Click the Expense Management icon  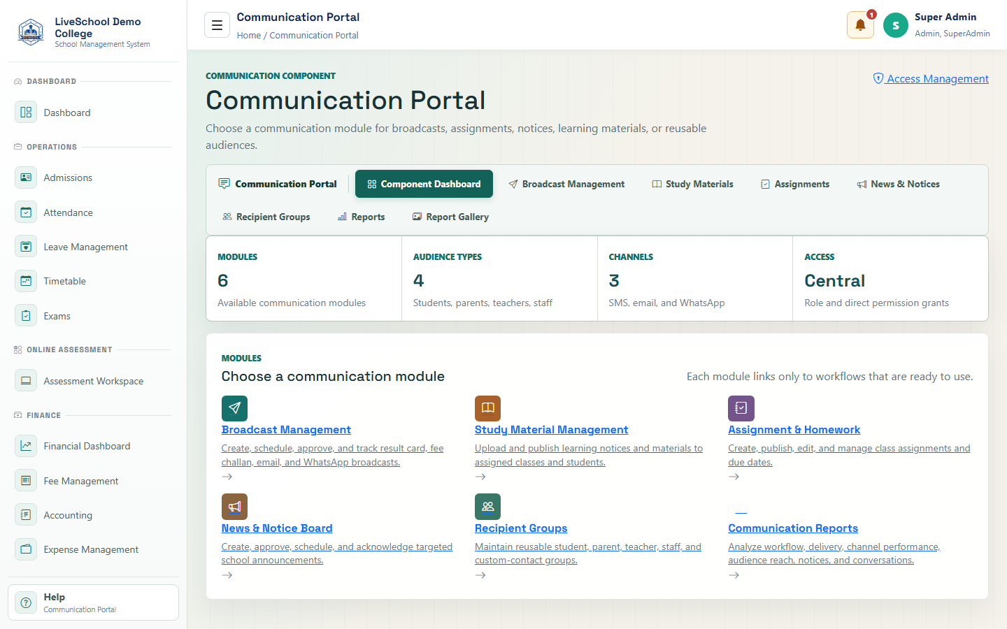tap(26, 549)
